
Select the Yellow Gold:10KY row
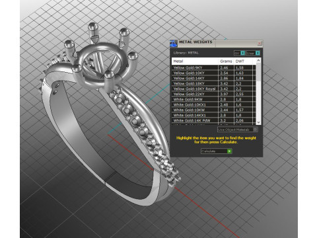click(214, 73)
